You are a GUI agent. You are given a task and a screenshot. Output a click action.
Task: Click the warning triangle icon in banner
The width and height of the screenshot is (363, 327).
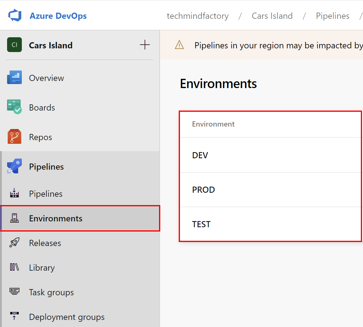179,45
